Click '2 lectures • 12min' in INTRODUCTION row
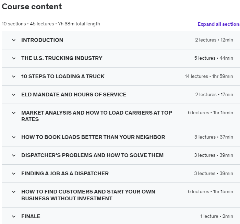Viewport: 240px width, 224px height. [214, 40]
